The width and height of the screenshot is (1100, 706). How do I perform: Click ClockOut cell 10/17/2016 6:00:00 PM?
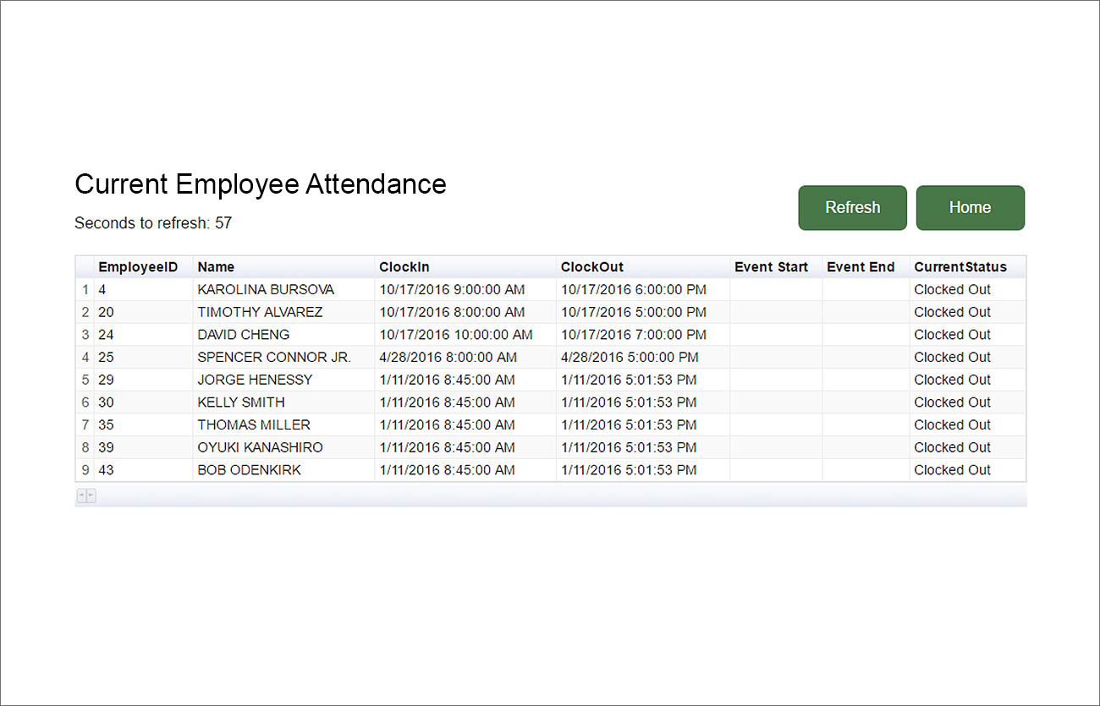(x=643, y=290)
